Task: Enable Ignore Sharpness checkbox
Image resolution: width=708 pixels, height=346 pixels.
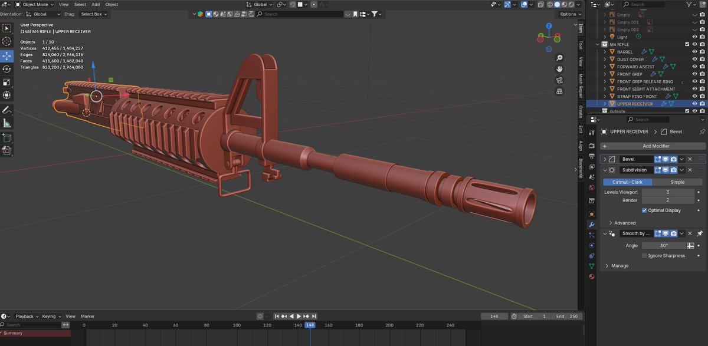Action: click(644, 256)
